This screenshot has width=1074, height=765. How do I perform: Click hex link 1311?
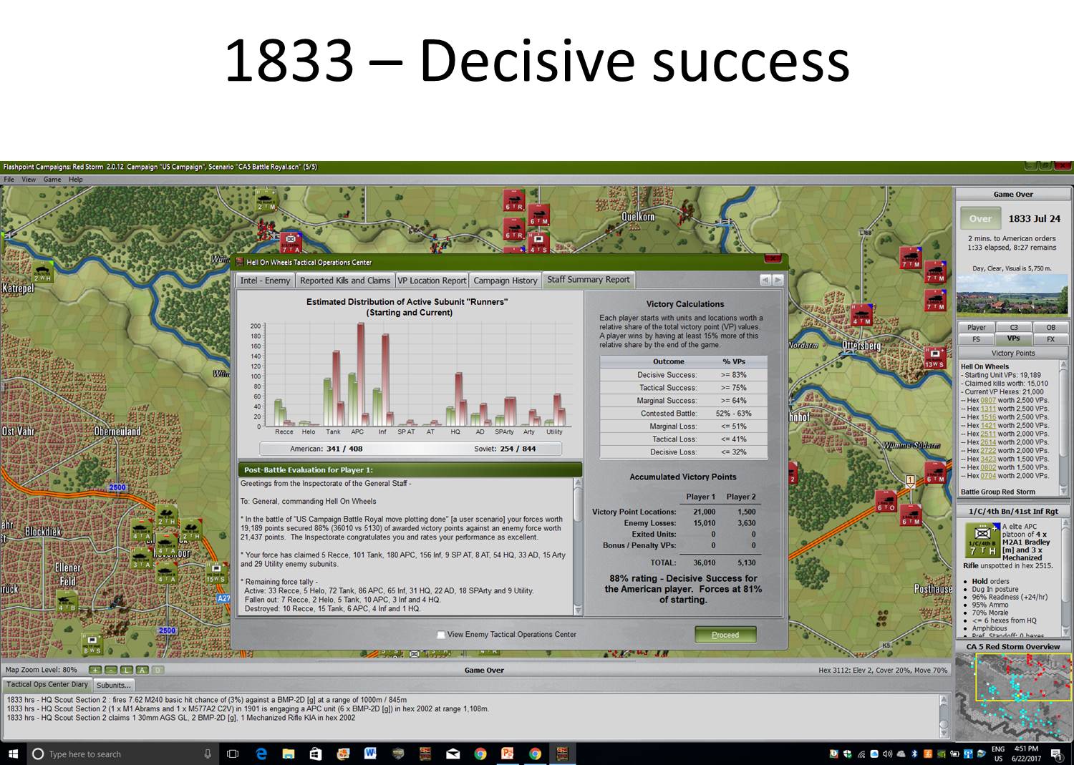[x=988, y=409]
